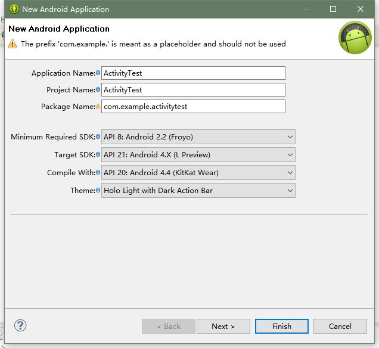Viewport: 379px width, 348px height.
Task: Click the com.example. placeholder warning message
Action: 153,44
